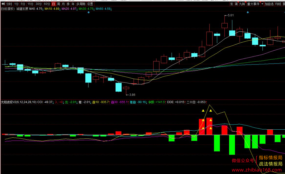285x174 pixels.
Task: Click the 二十日: -0.053 value
Action: (x=197, y=102)
